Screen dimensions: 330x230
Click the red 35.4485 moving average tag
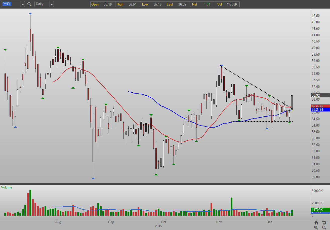(320, 106)
